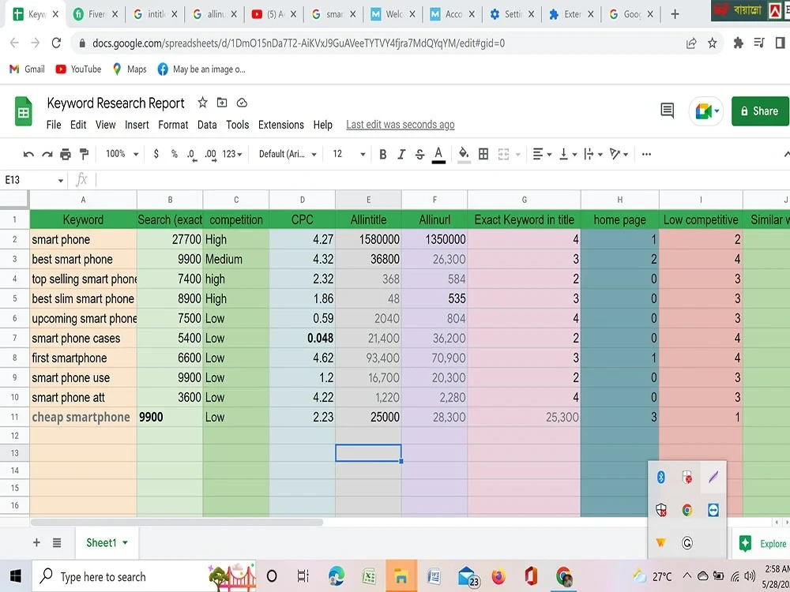Open the Data menu
Viewport: 790px width, 592px height.
(207, 125)
